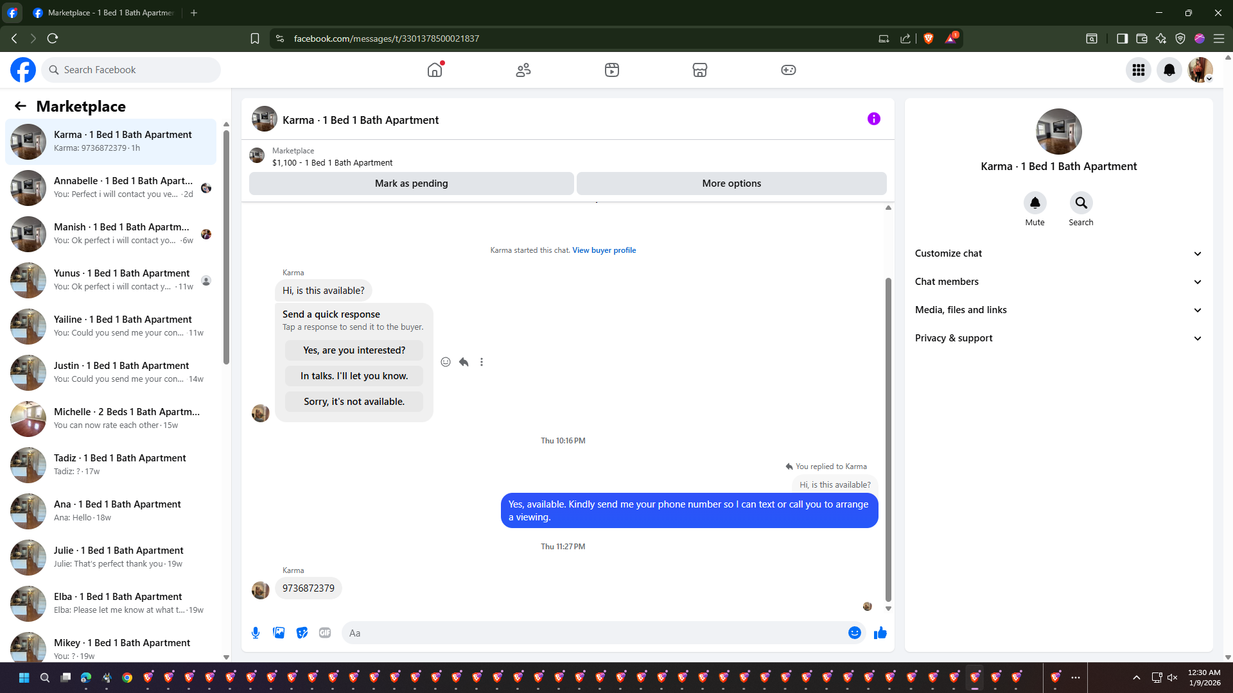Send 'Yes, are you interested?' quick response
The height and width of the screenshot is (693, 1233).
[x=354, y=350]
